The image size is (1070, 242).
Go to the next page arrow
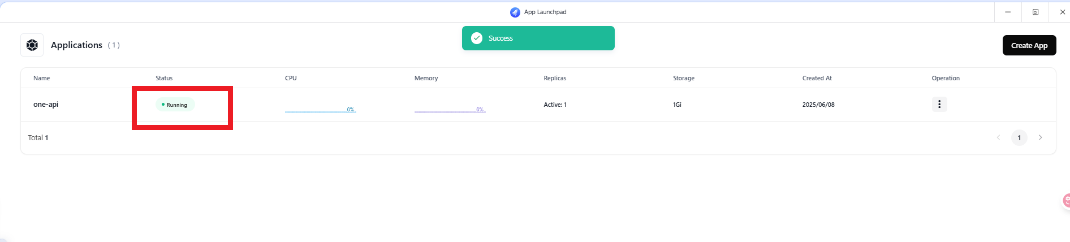(x=1040, y=137)
